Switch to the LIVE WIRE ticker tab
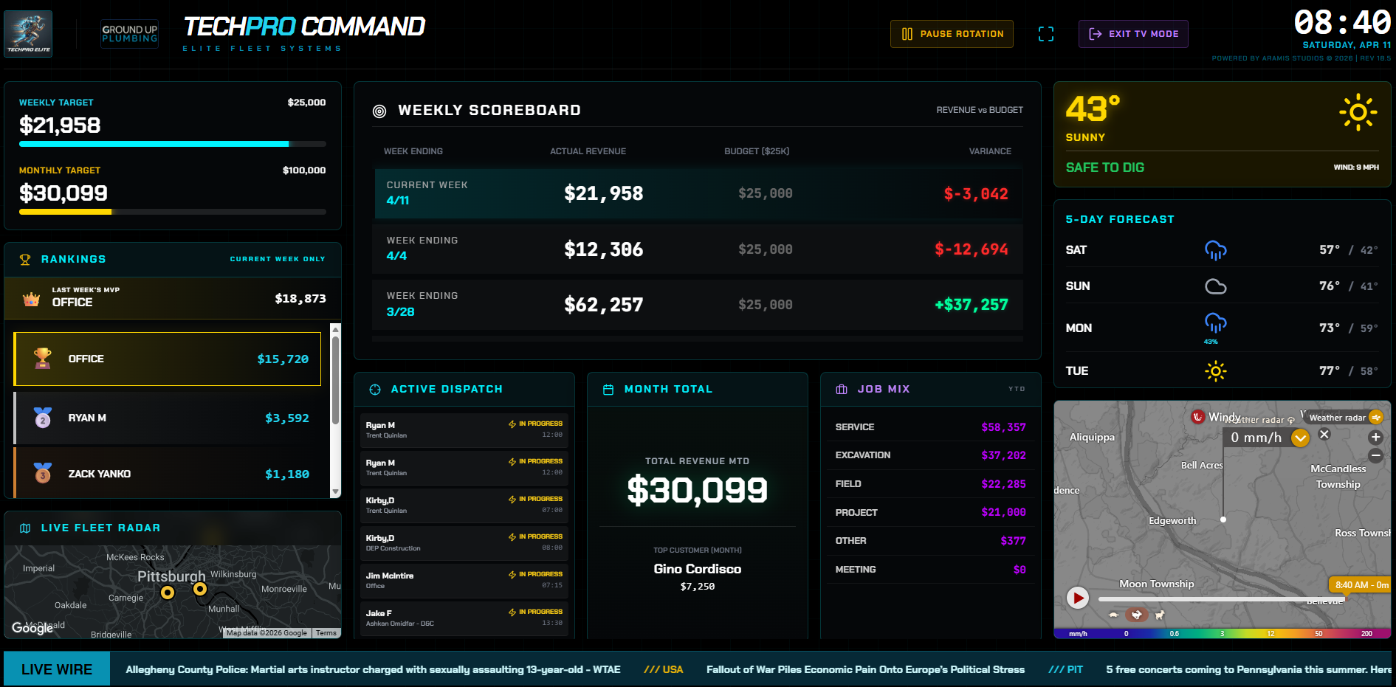Image resolution: width=1396 pixels, height=687 pixels. click(x=56, y=669)
